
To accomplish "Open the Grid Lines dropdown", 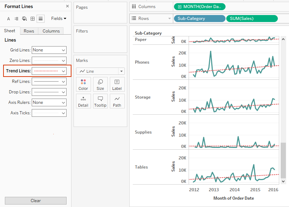I will (x=49, y=50).
